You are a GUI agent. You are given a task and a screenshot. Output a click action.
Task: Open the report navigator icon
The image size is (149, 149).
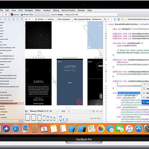(x=22, y=19)
